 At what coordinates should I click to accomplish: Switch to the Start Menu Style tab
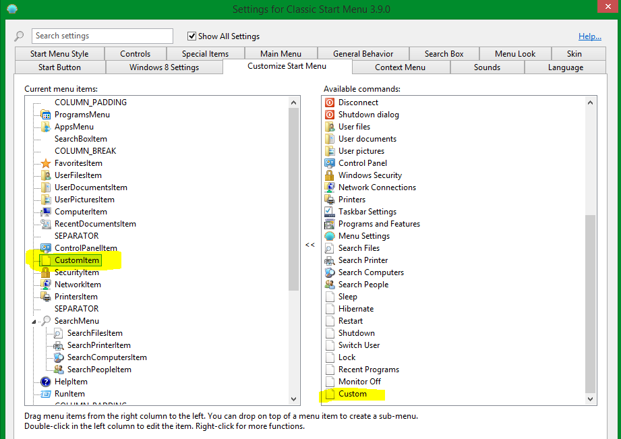coord(59,54)
